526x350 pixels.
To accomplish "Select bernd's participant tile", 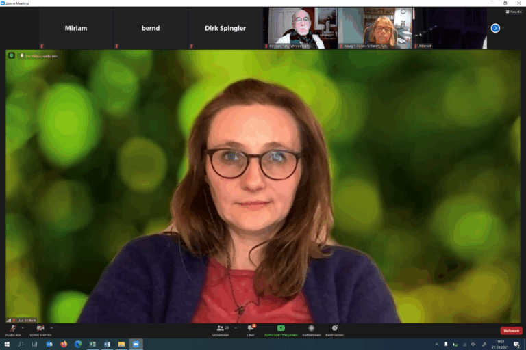I will (151, 28).
